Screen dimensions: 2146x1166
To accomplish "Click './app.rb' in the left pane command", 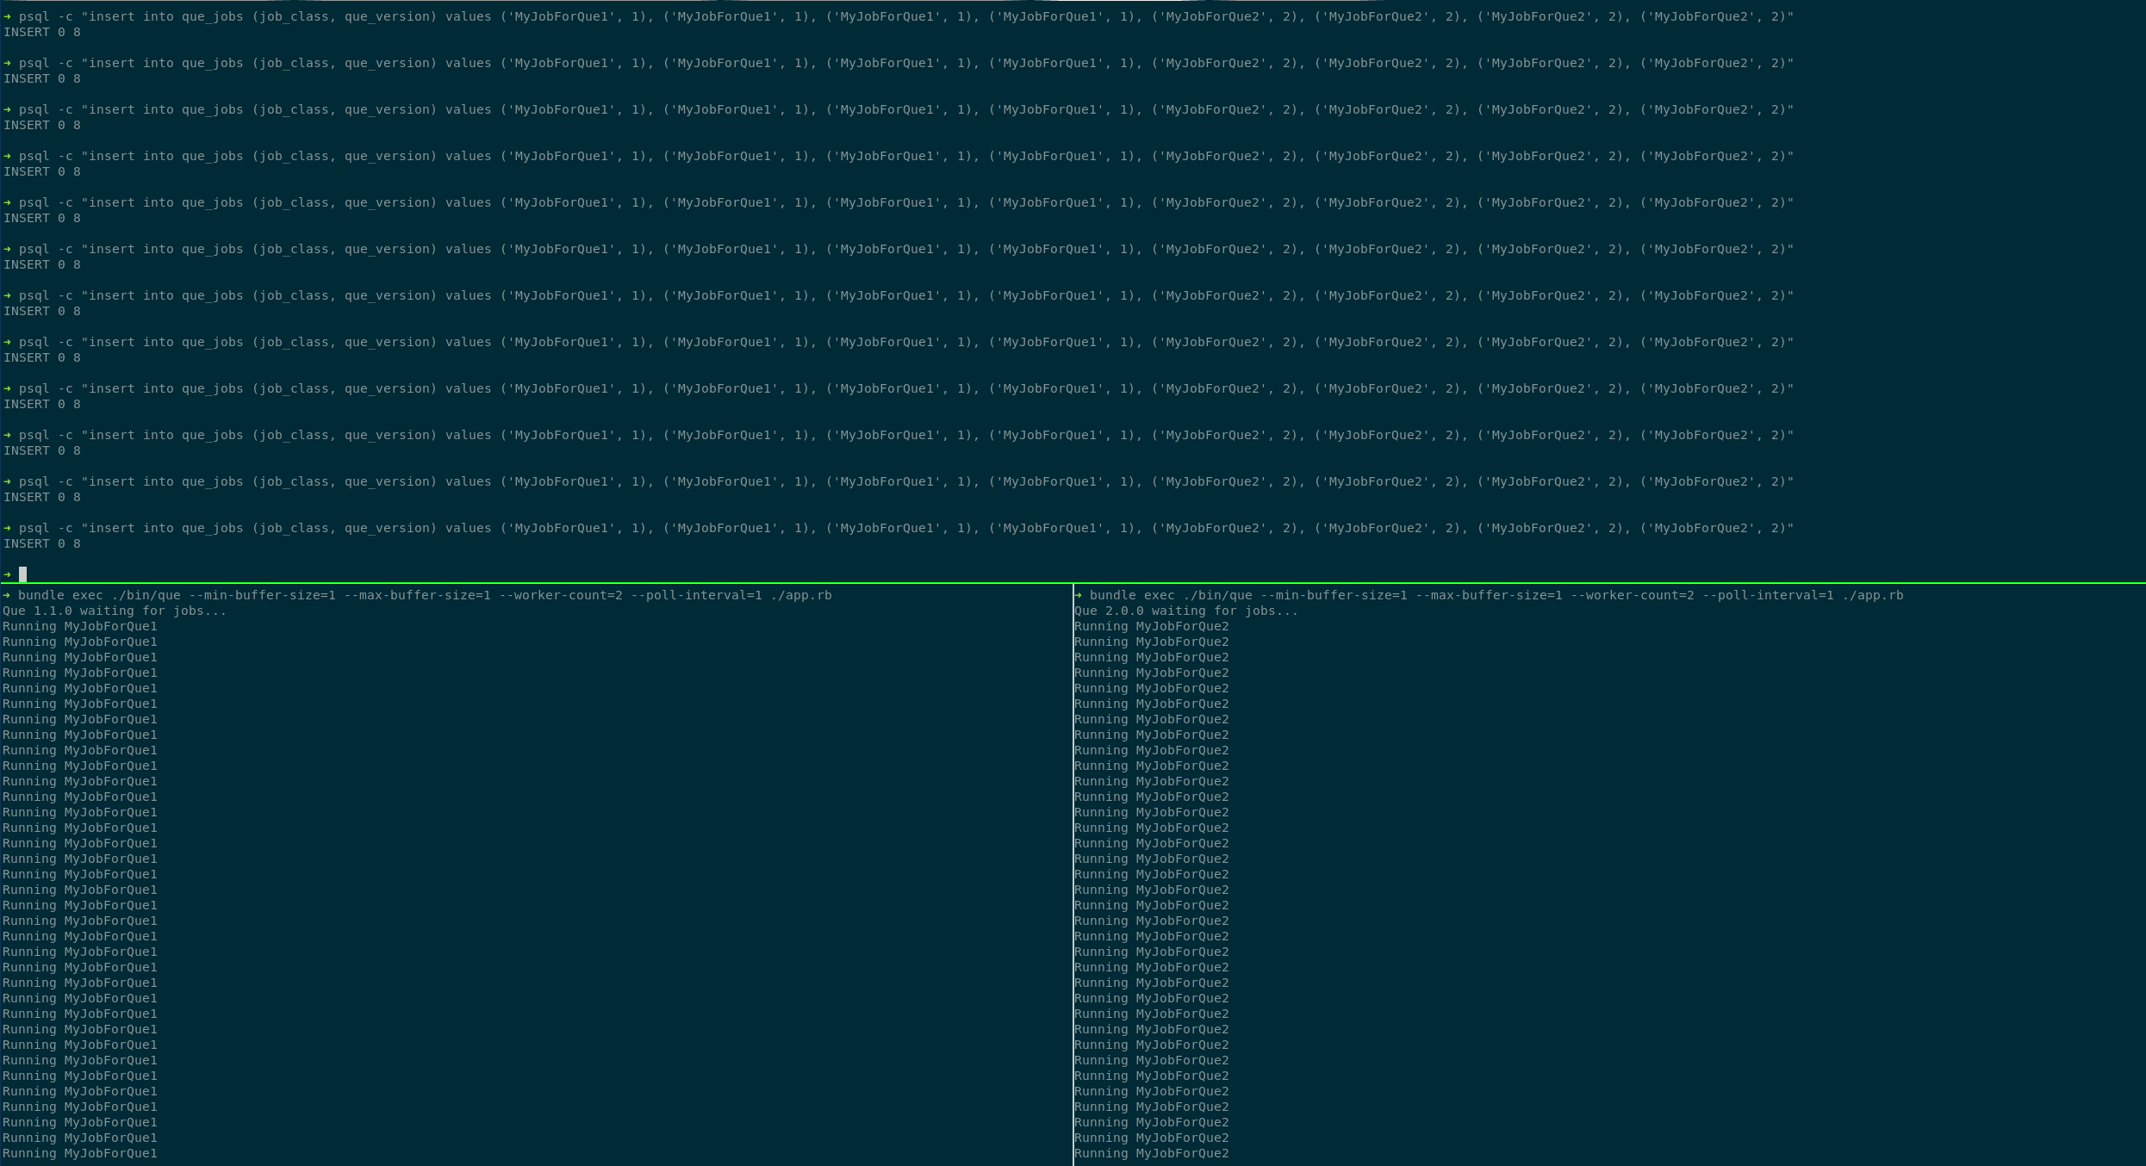I will pos(801,595).
